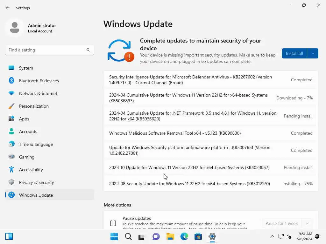
Task: Click the back arrow in Settings
Action: pyautogui.click(x=8, y=8)
